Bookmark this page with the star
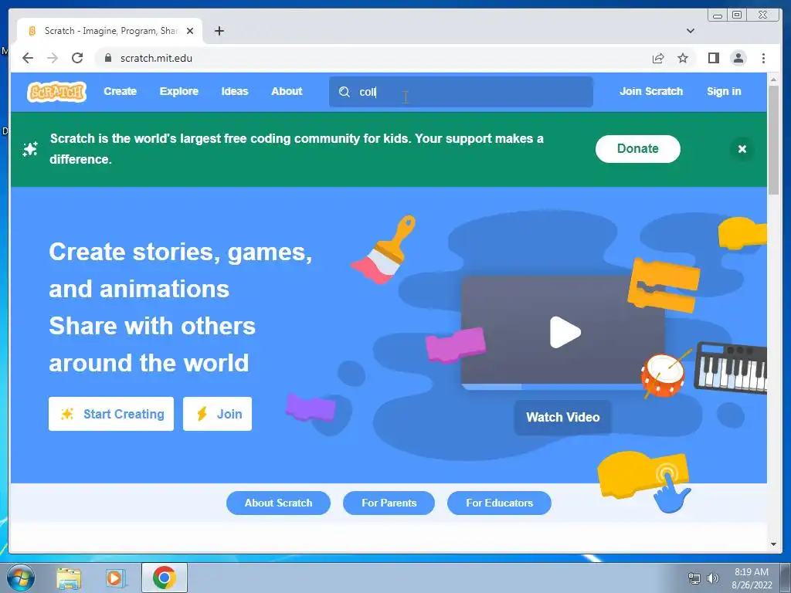This screenshot has height=593, width=791. [683, 58]
